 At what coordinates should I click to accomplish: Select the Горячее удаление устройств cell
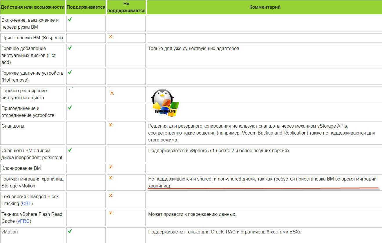32,76
